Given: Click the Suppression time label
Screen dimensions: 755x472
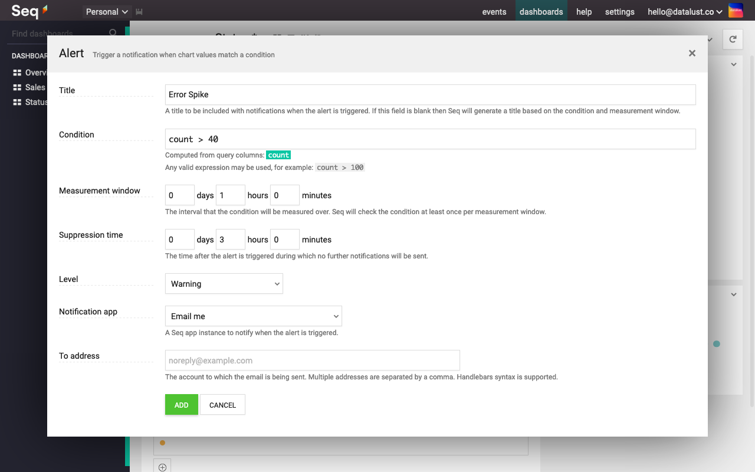Looking at the screenshot, I should point(91,235).
